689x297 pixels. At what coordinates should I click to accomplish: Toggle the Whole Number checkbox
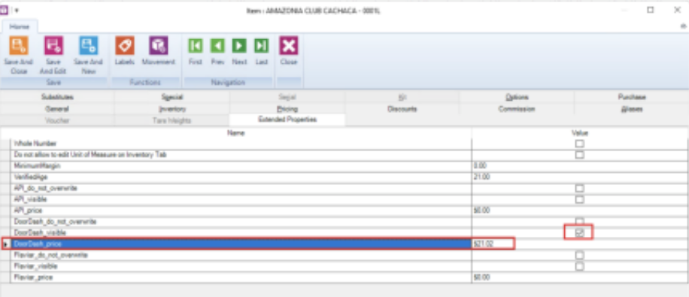tap(580, 143)
